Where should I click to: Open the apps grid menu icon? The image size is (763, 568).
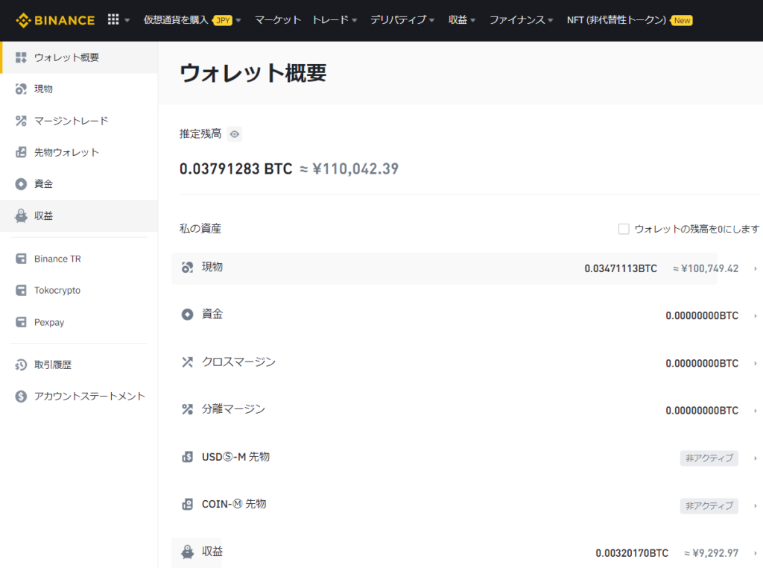click(x=113, y=20)
